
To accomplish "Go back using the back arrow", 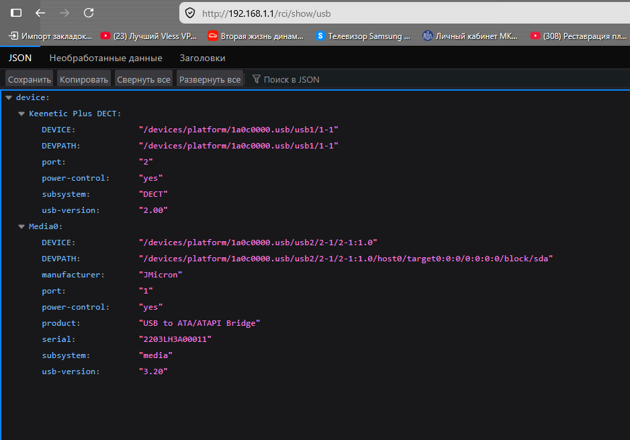I will [x=40, y=13].
